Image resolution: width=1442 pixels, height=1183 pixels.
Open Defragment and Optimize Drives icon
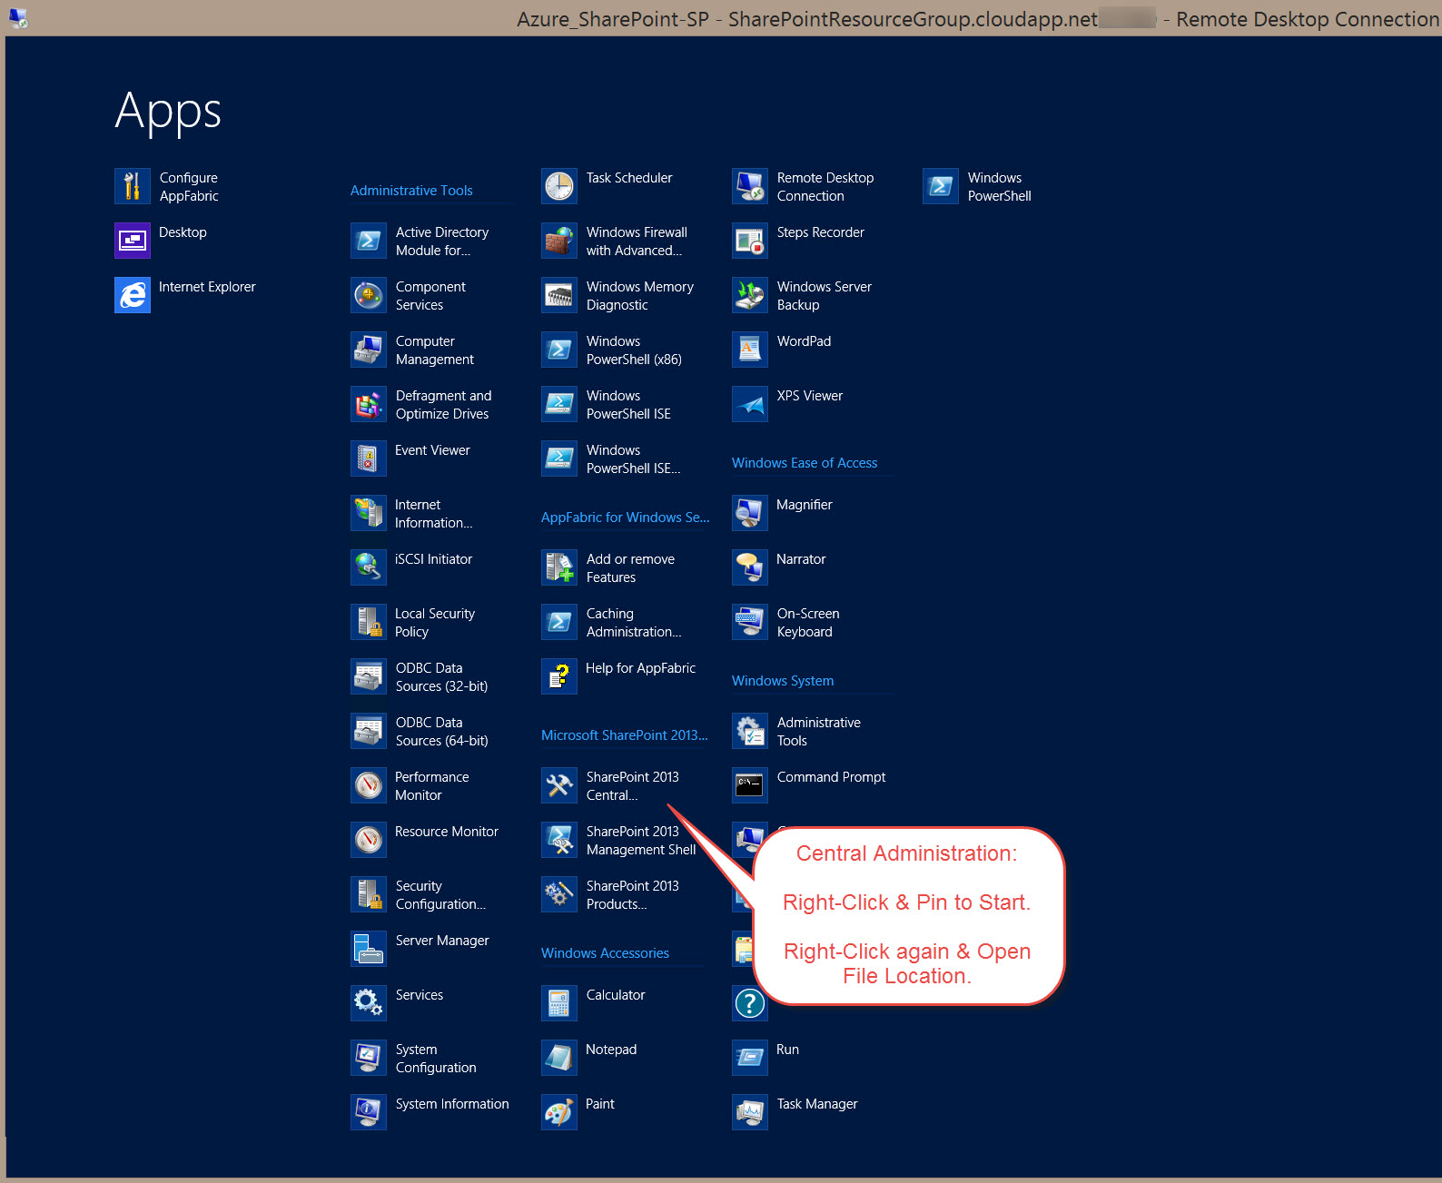pos(369,404)
